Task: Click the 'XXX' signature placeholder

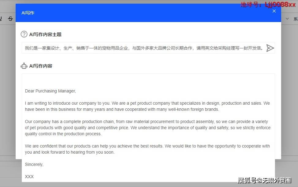Action: point(29,177)
